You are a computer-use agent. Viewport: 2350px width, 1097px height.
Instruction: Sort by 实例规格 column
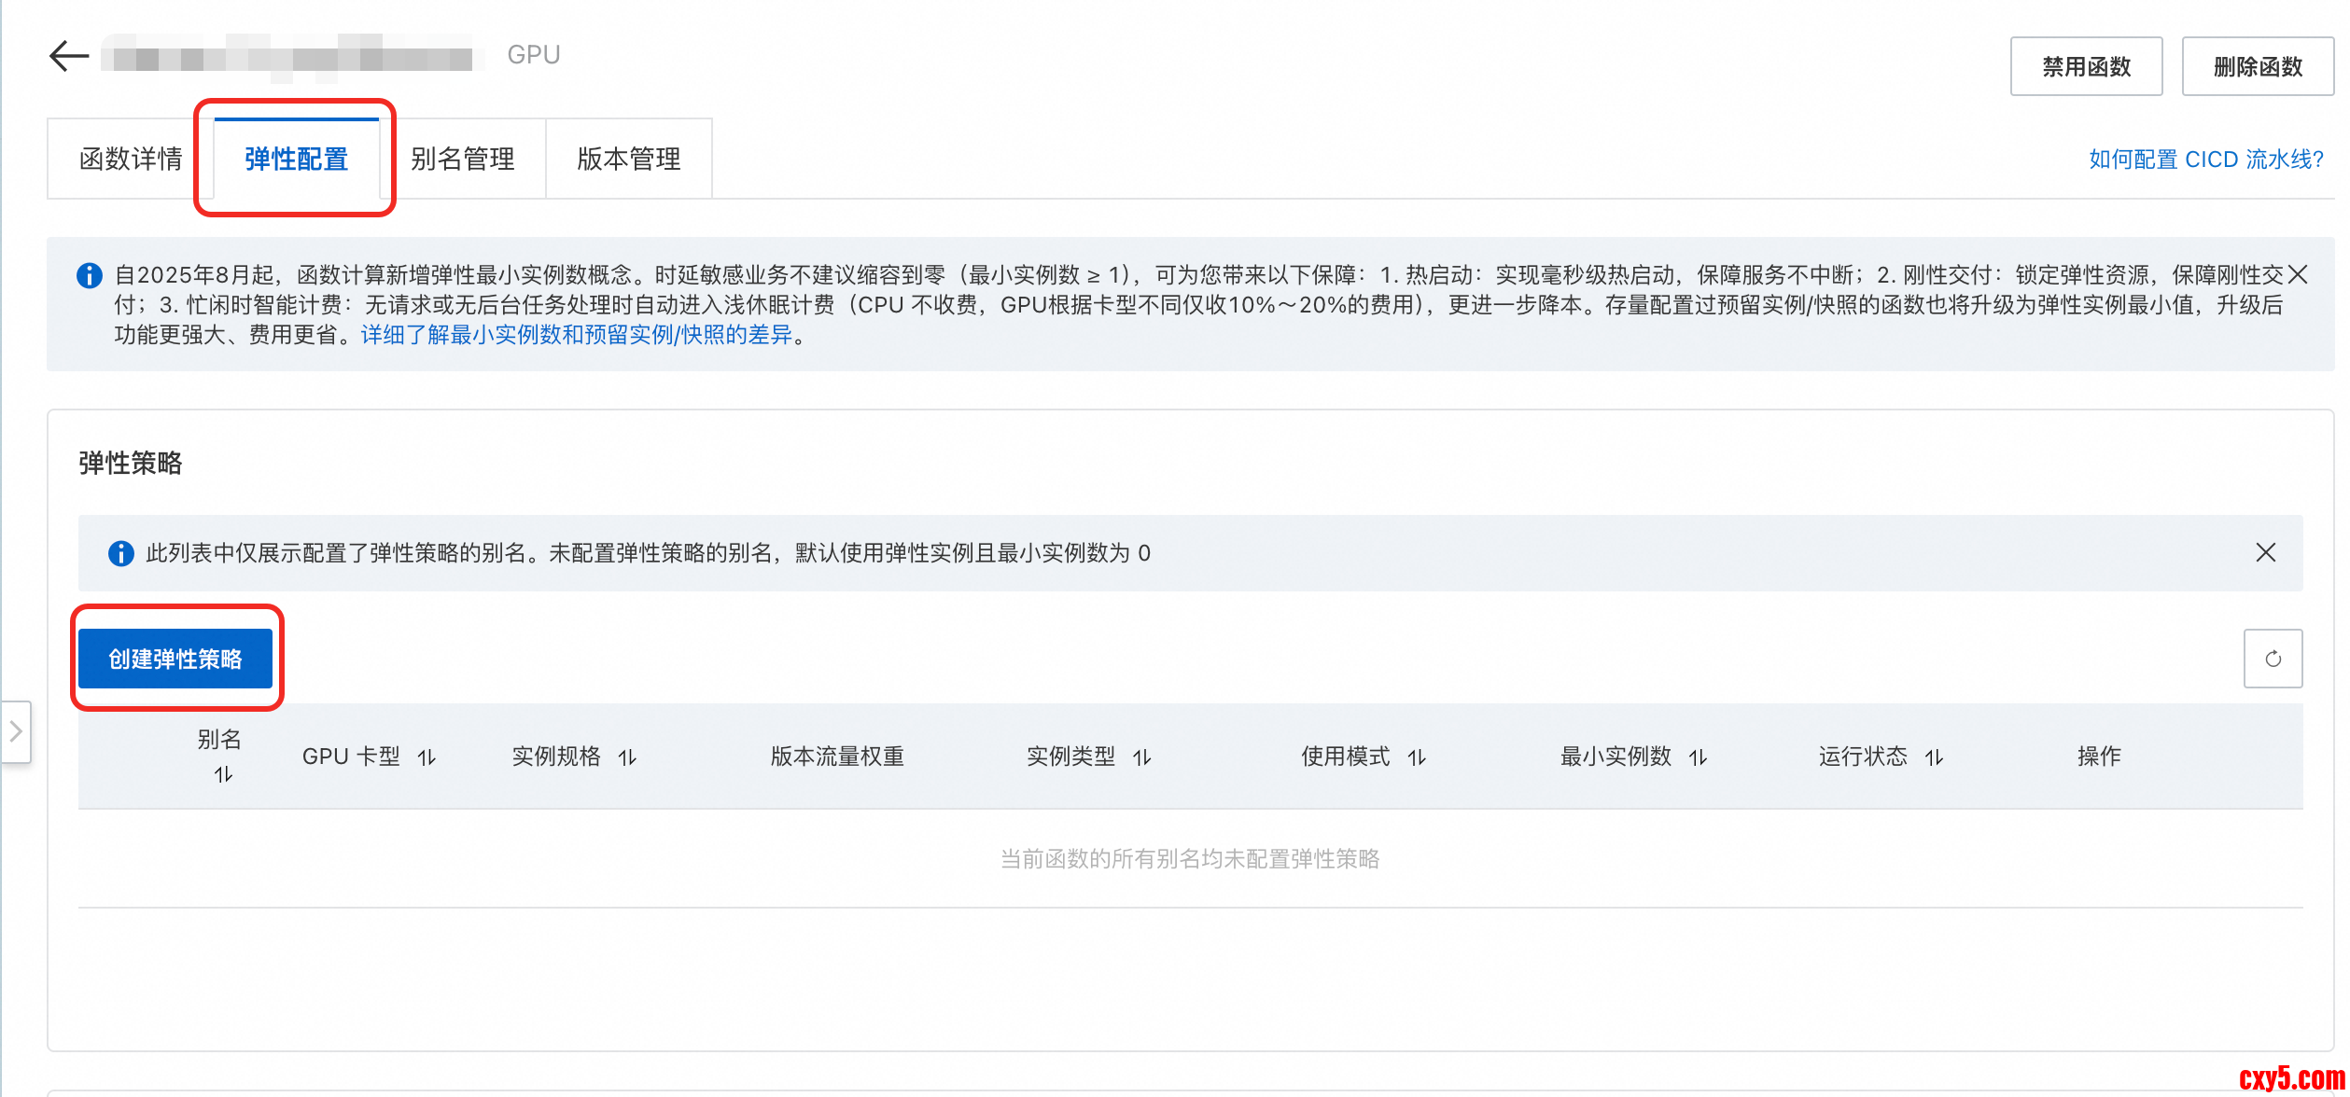(627, 757)
